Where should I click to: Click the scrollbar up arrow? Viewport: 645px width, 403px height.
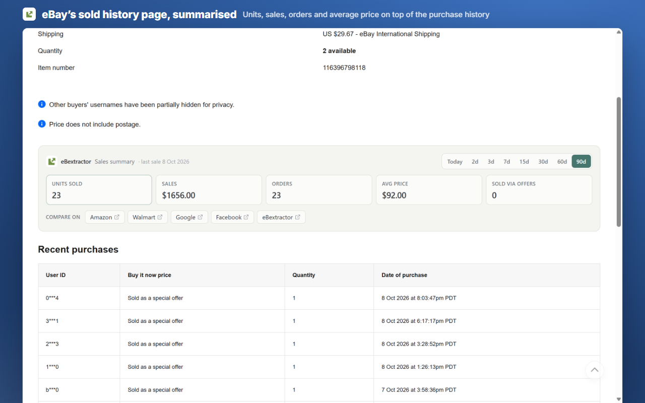[619, 32]
